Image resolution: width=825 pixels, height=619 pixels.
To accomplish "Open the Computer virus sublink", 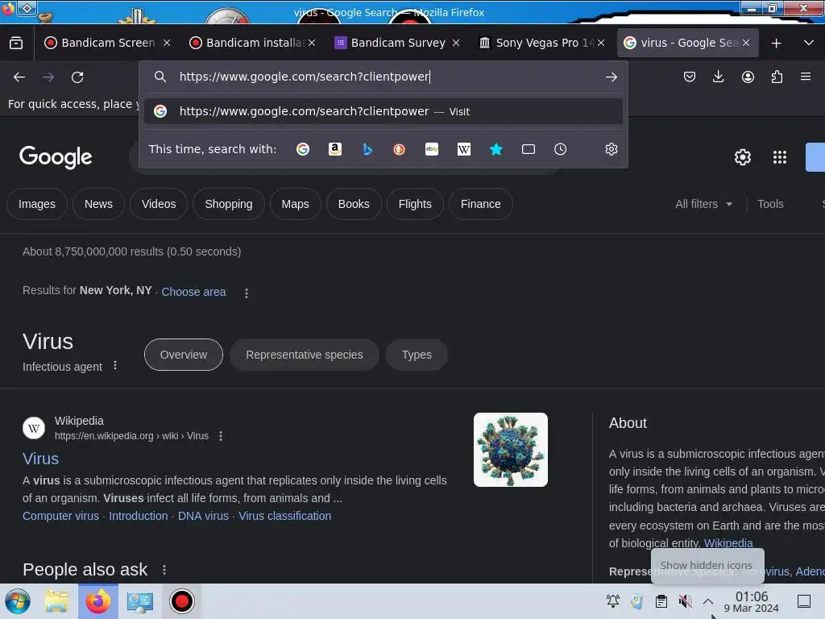I will tap(60, 517).
